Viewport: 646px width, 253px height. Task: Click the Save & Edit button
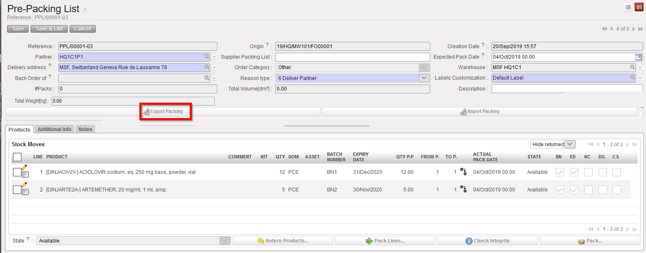(49, 29)
